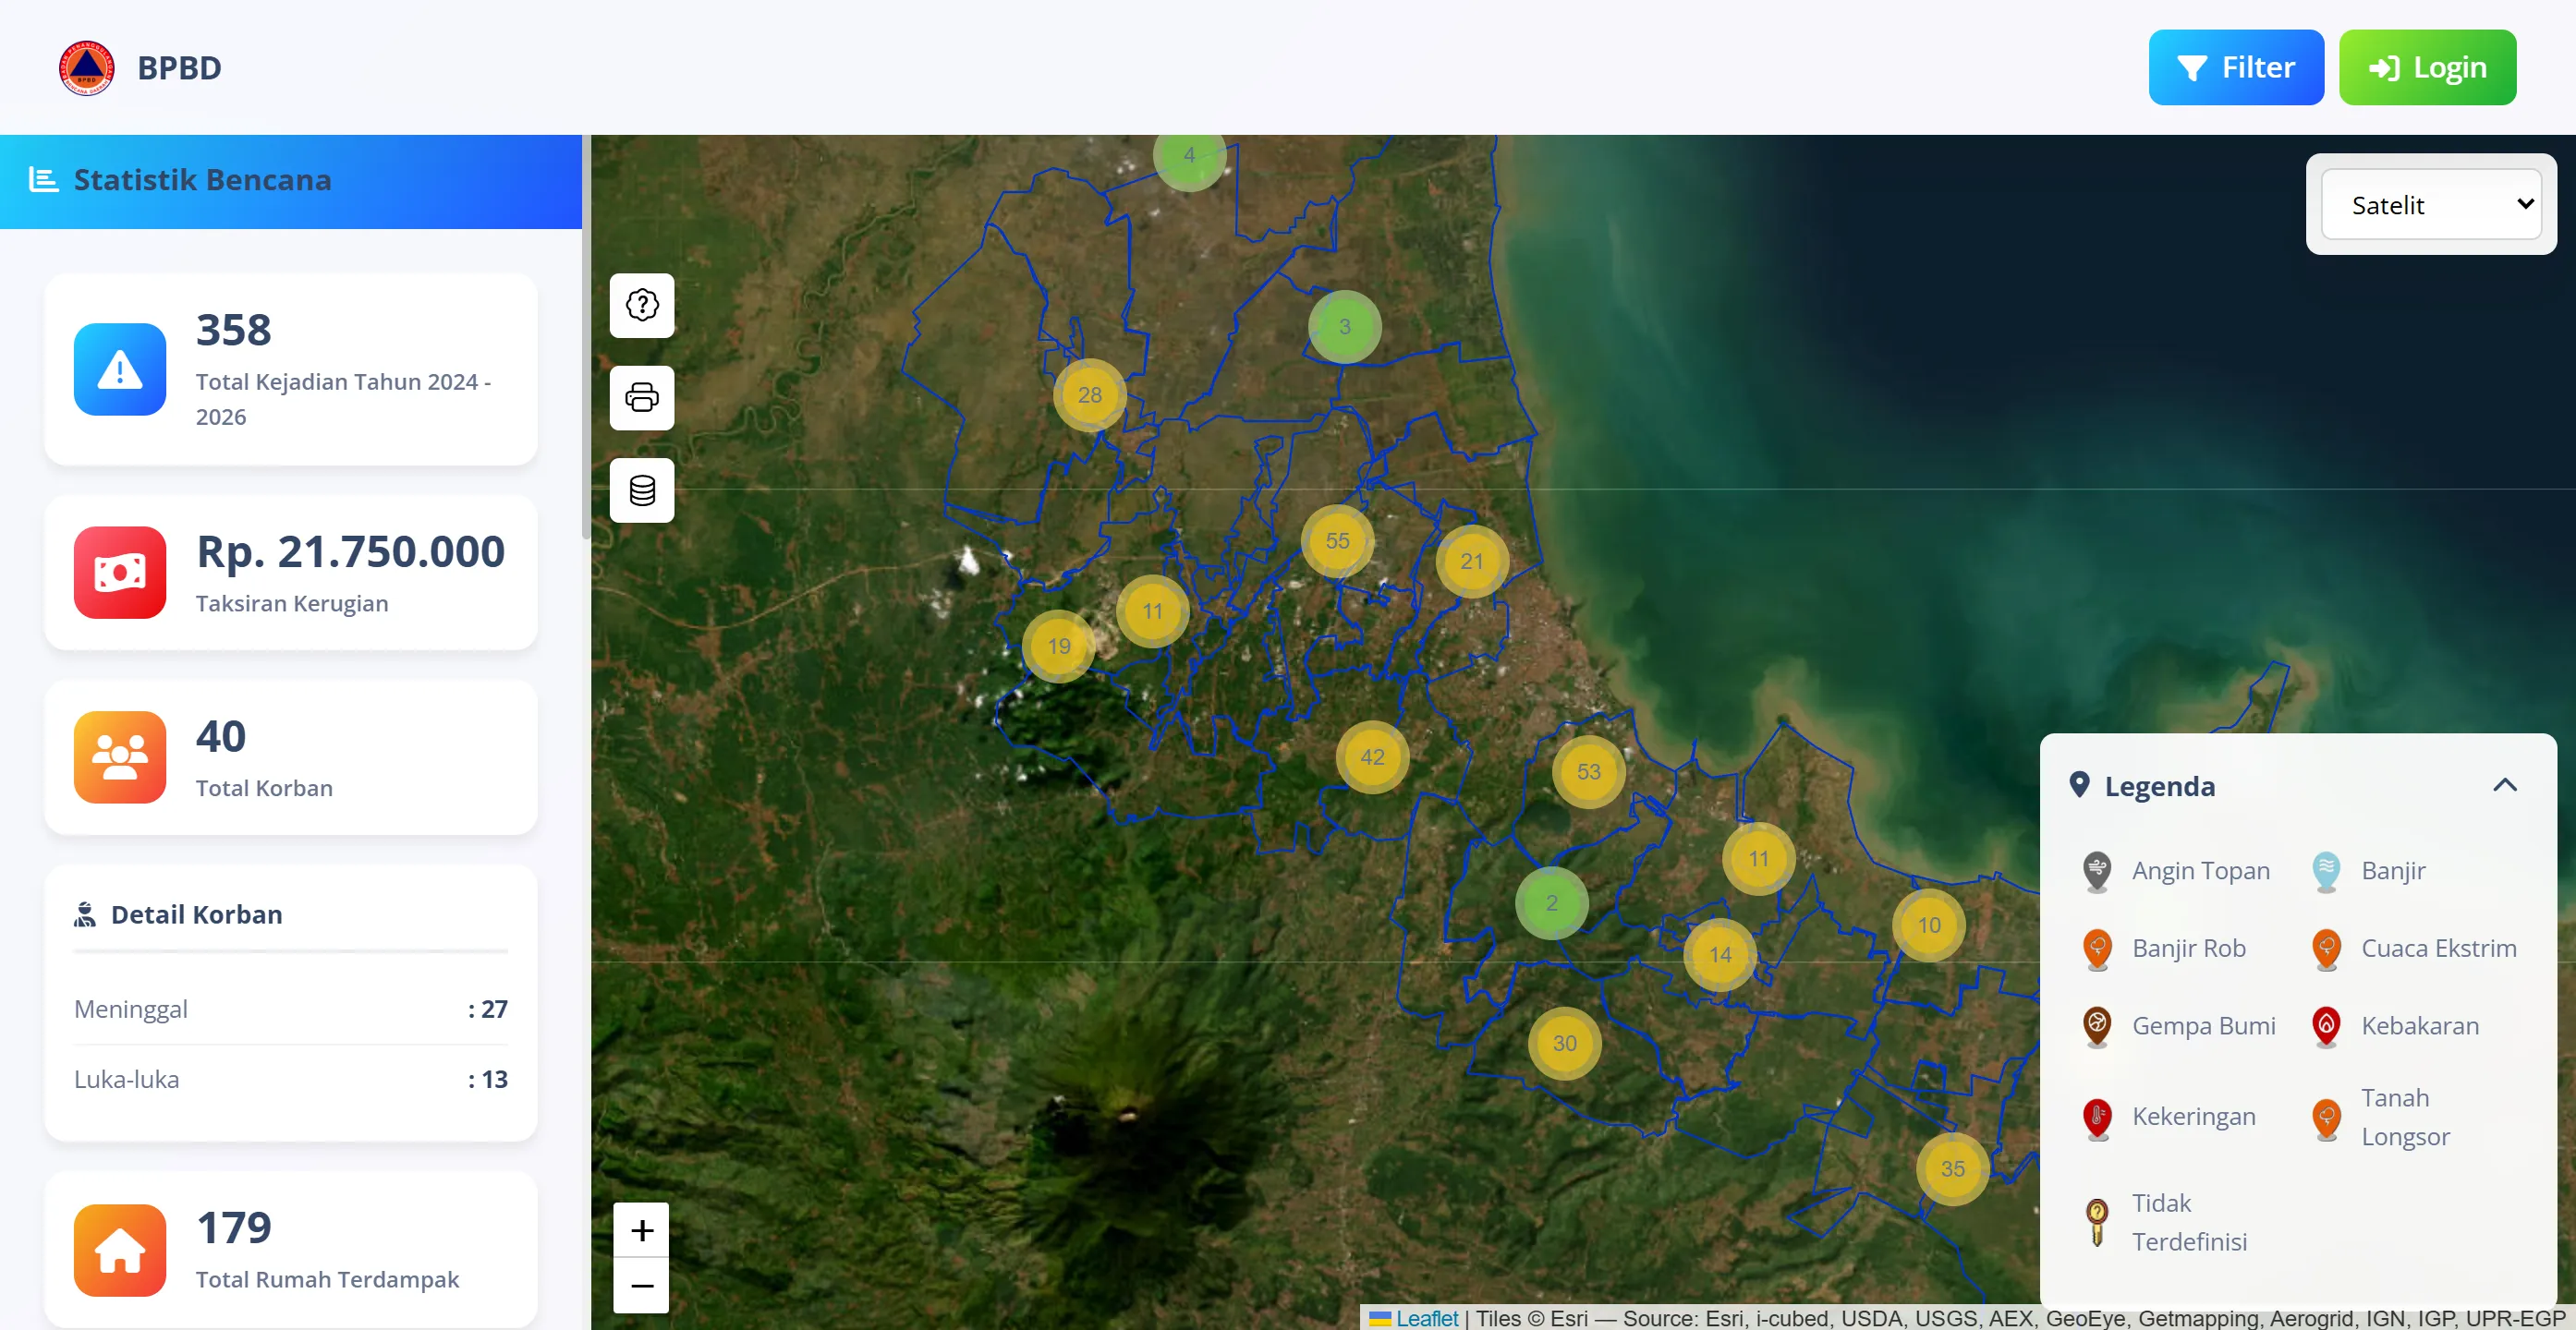
Task: Click the Tidak Terdefinisi legend marker icon
Action: coord(2097,1221)
